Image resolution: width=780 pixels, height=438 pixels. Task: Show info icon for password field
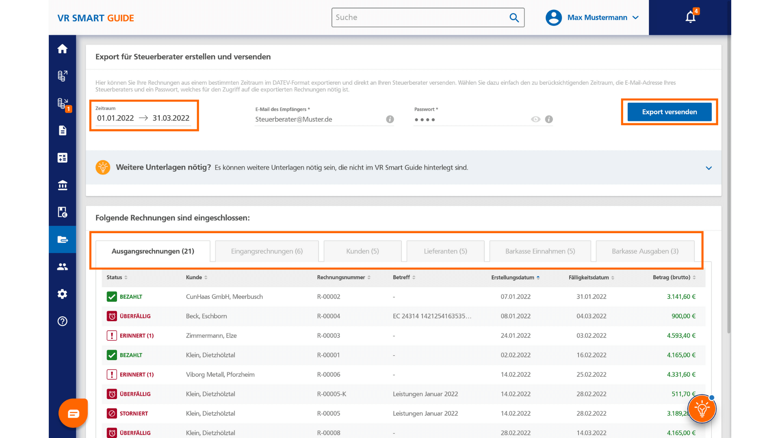[x=548, y=119]
